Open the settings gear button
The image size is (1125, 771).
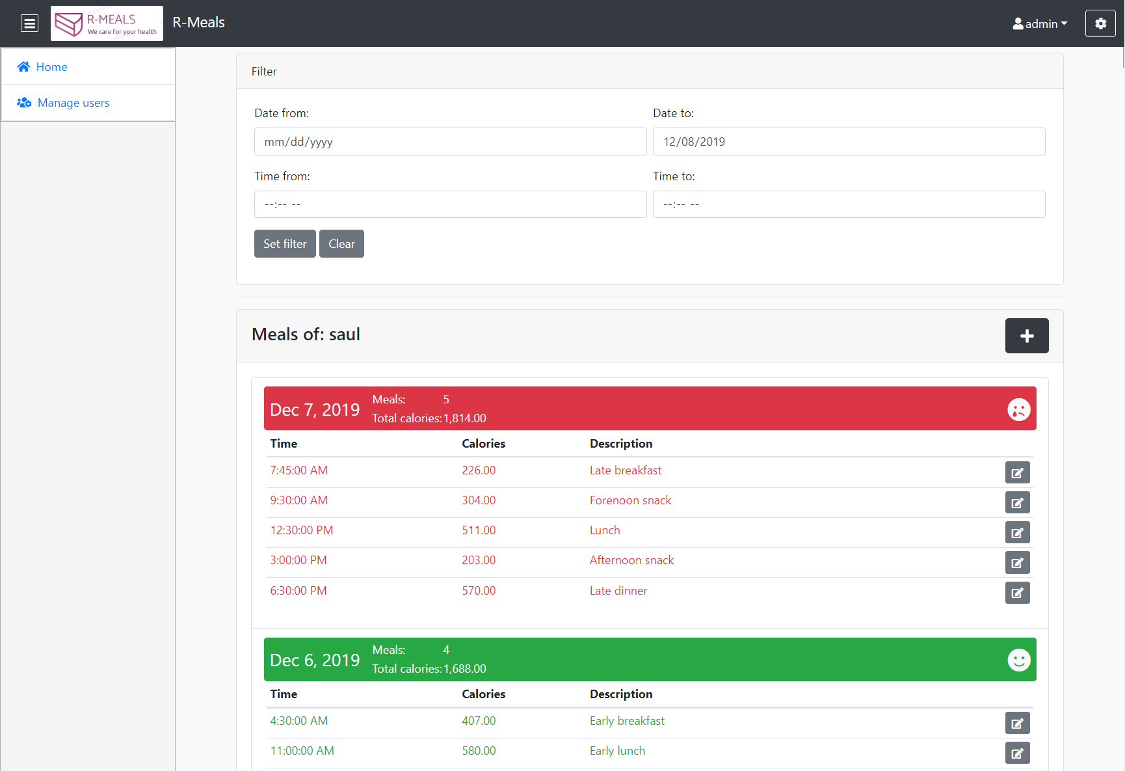click(x=1100, y=23)
